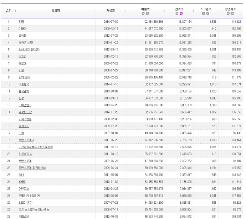The image size is (246, 219).
Task: Select release date cell 2013-04-25
Action: 111,105
